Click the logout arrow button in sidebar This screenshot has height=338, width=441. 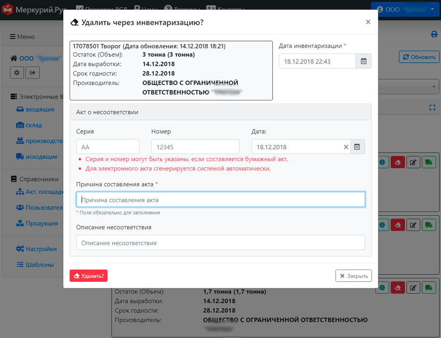click(32, 72)
